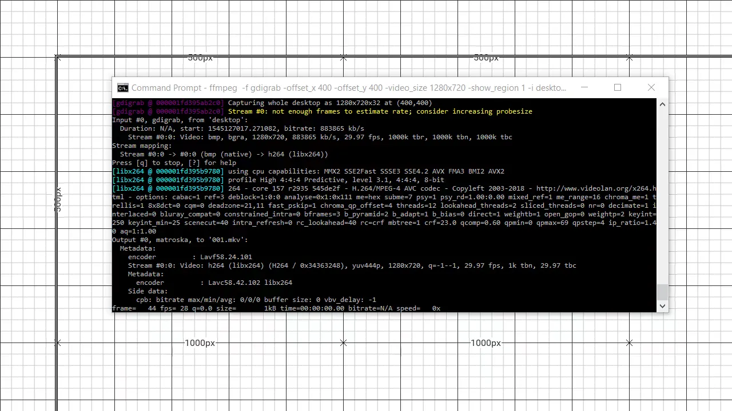Click the vertical scrollbar thumb in Command Prompt

[x=662, y=292]
